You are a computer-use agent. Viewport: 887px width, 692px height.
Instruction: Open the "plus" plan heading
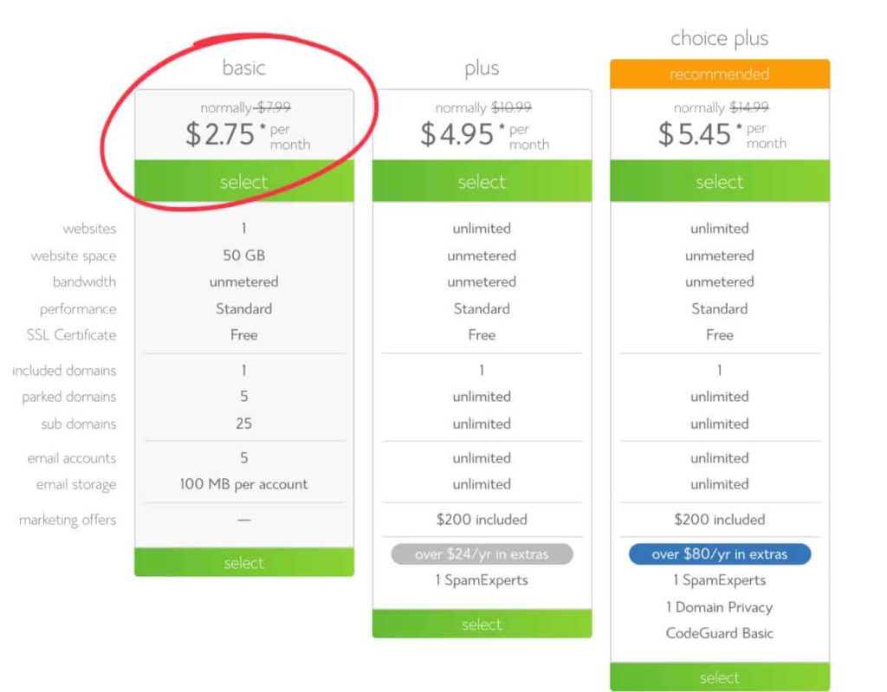coord(482,69)
